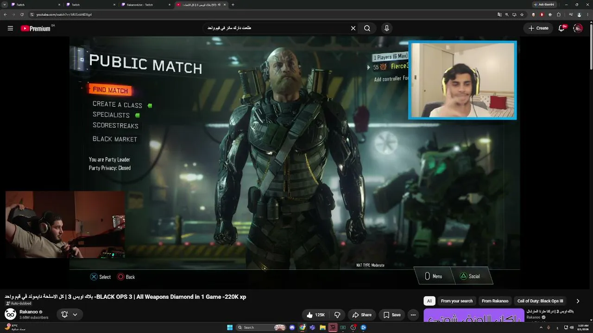This screenshot has width=593, height=333.
Task: Close the active YouTube tab
Action: (224, 5)
